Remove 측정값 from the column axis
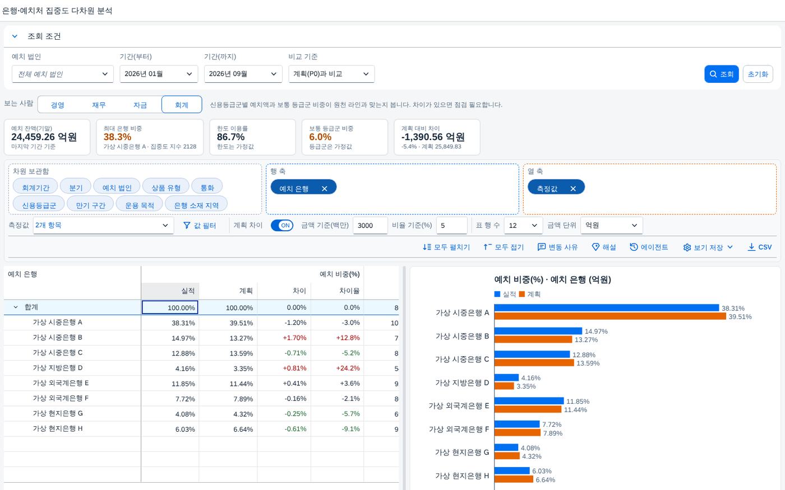 click(x=573, y=189)
